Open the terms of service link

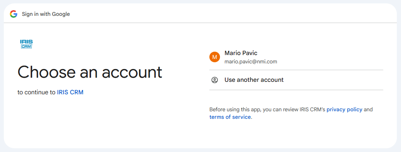pos(230,117)
